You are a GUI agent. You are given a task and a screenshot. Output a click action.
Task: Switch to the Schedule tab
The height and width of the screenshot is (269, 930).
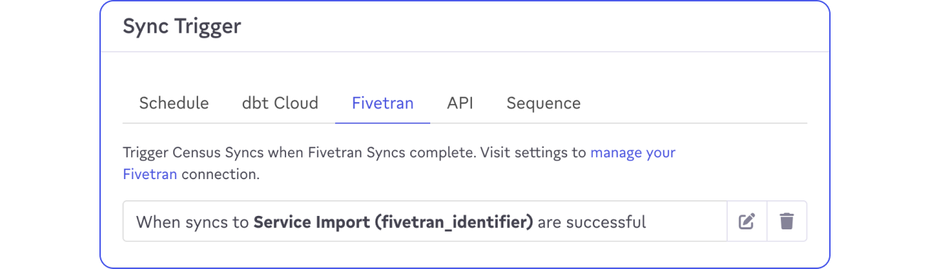pos(174,103)
